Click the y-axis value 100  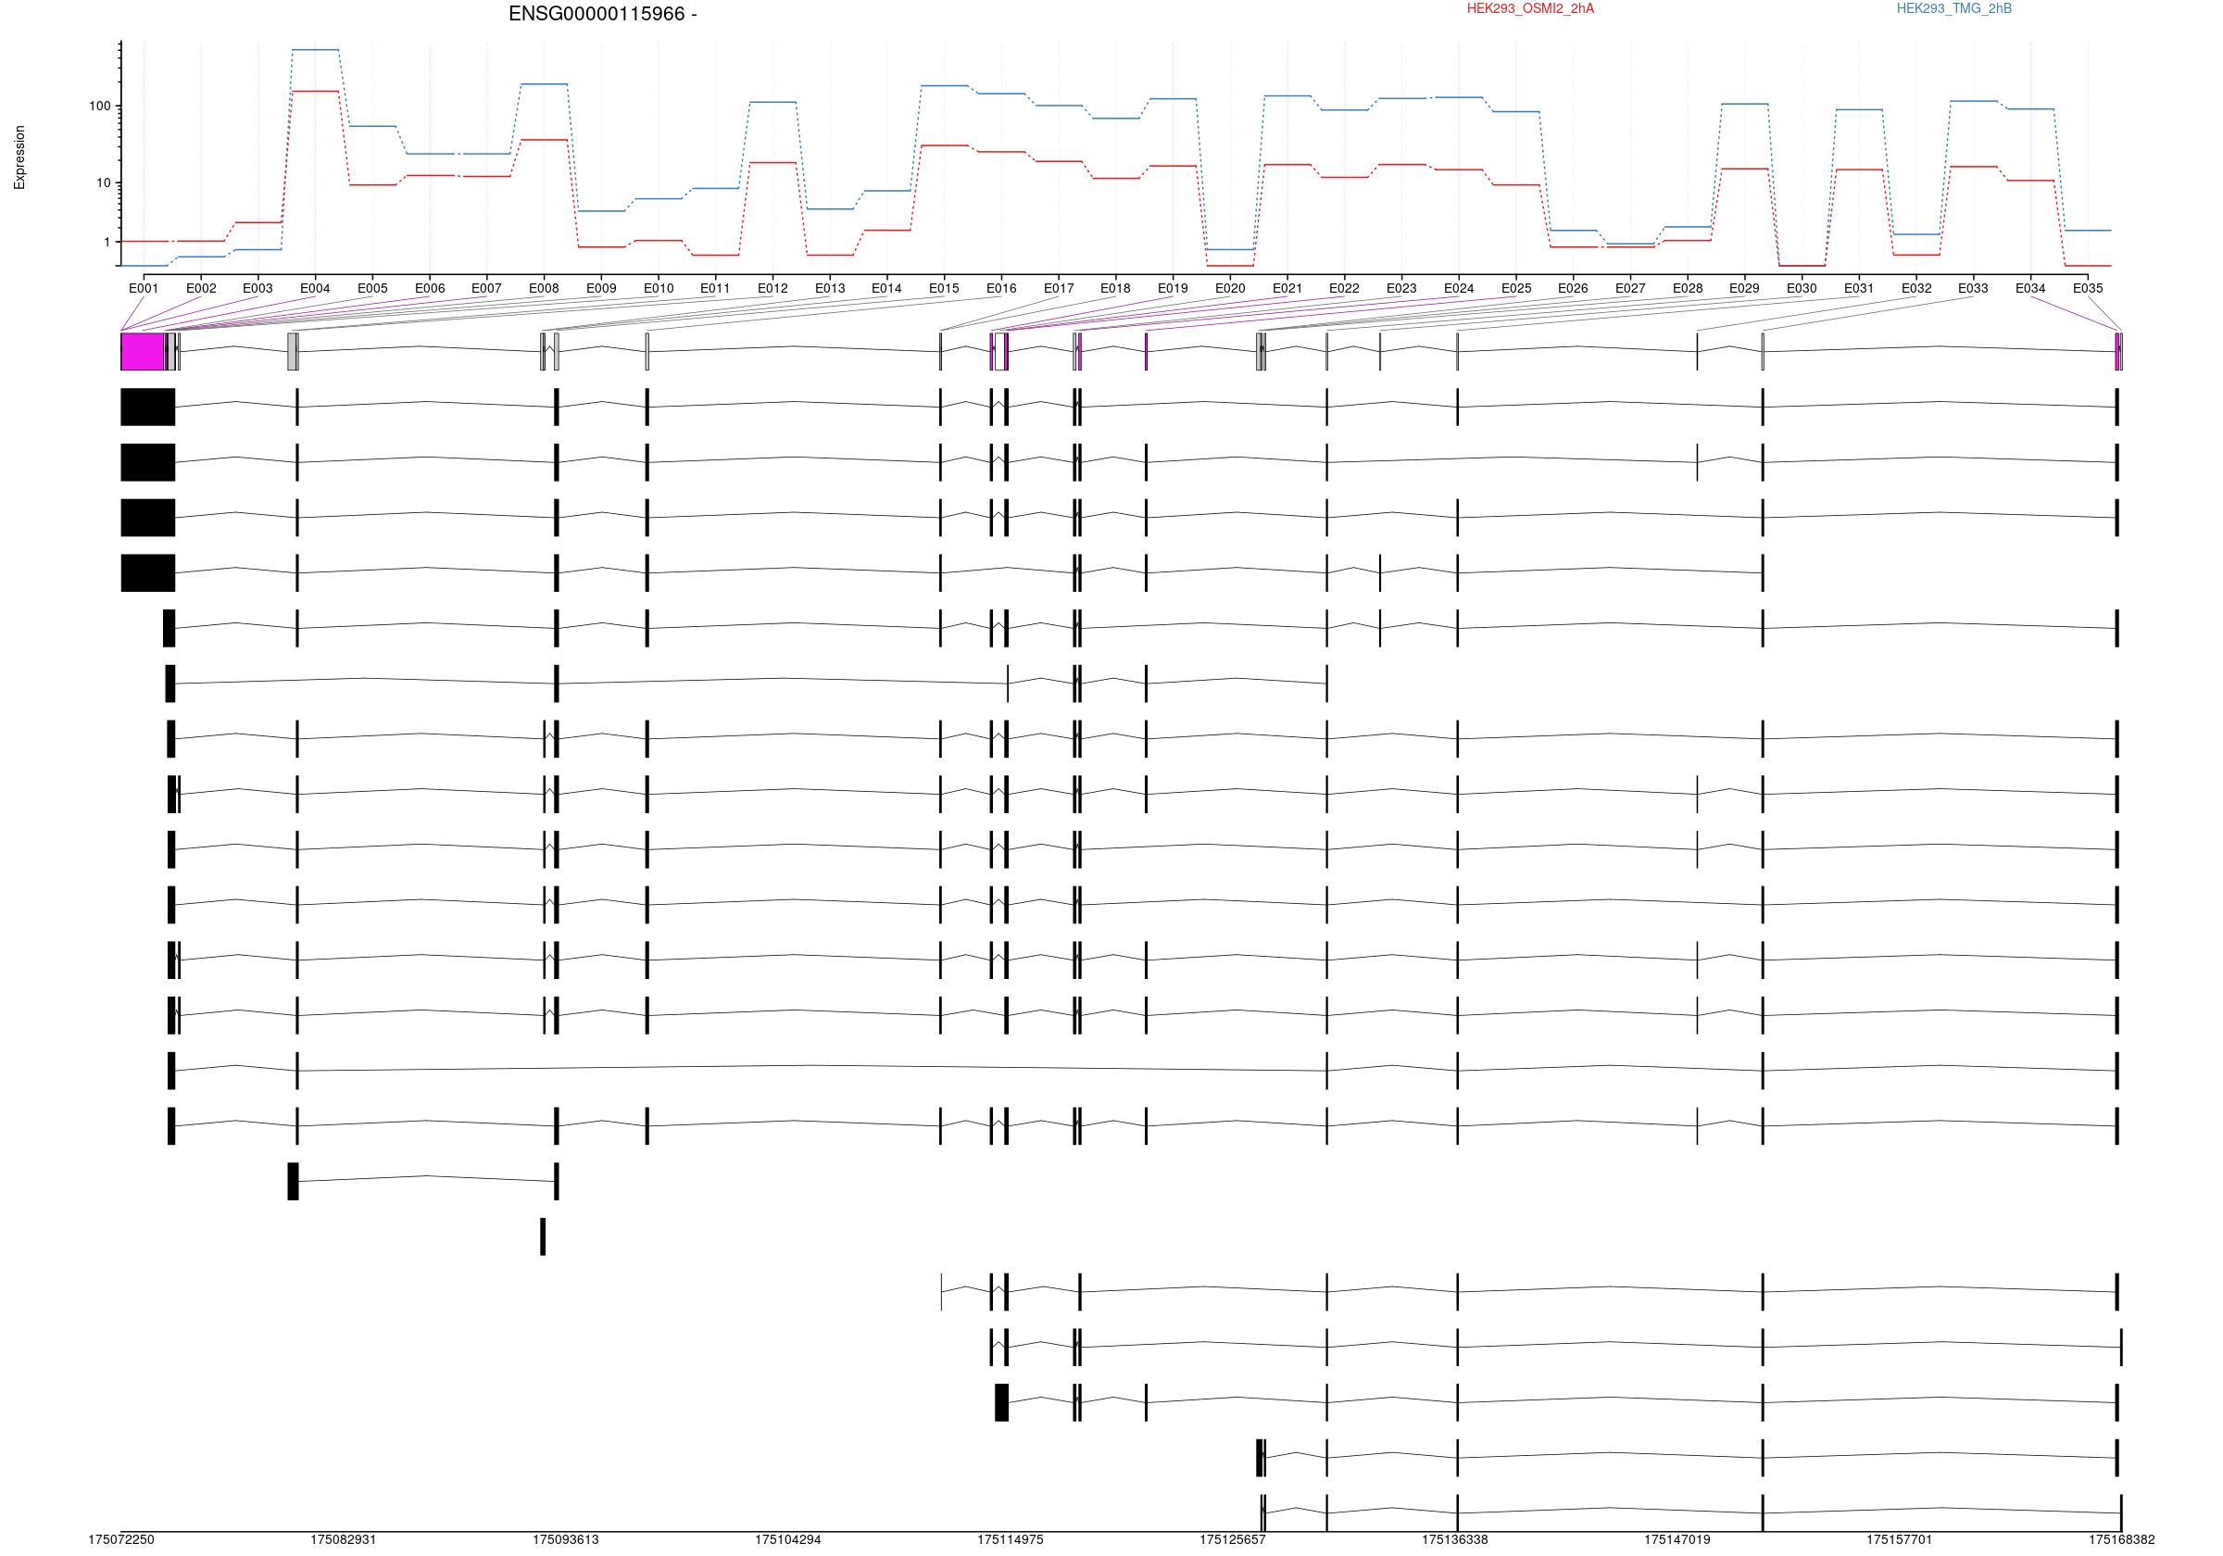point(100,106)
